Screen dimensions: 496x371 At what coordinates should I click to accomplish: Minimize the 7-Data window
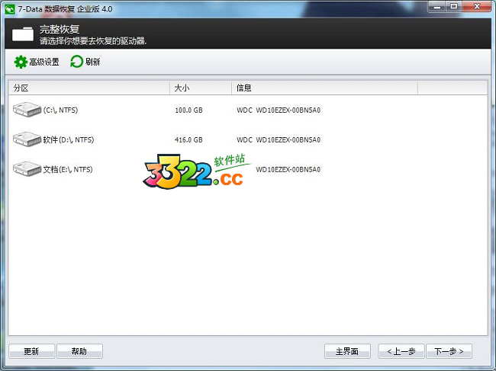437,6
